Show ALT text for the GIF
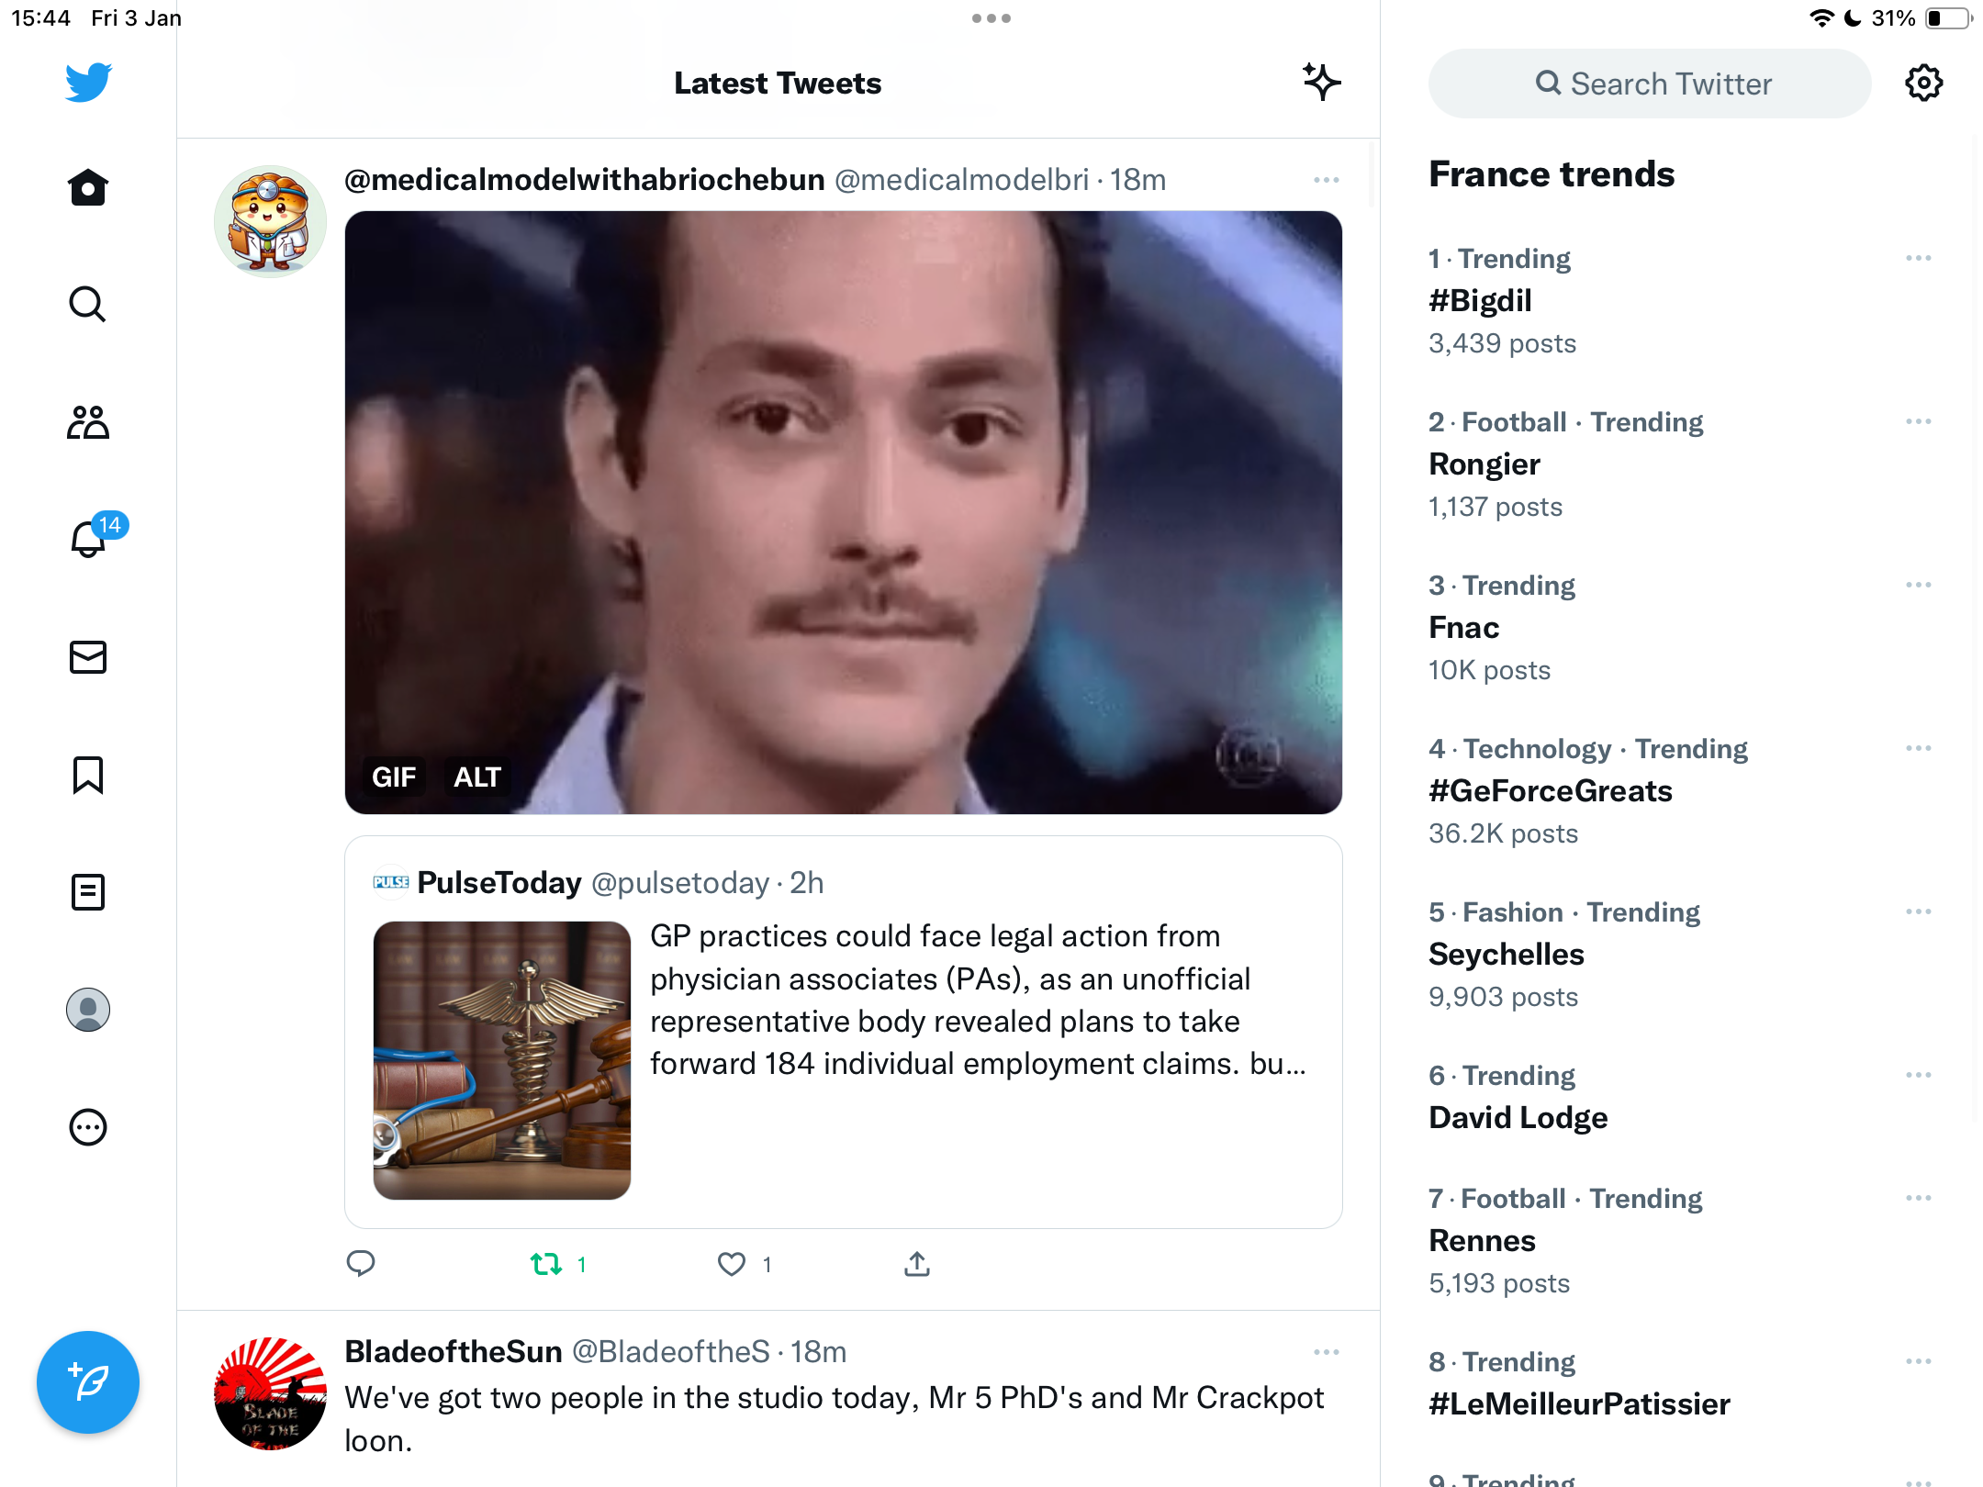This screenshot has width=1983, height=1487. tap(477, 777)
